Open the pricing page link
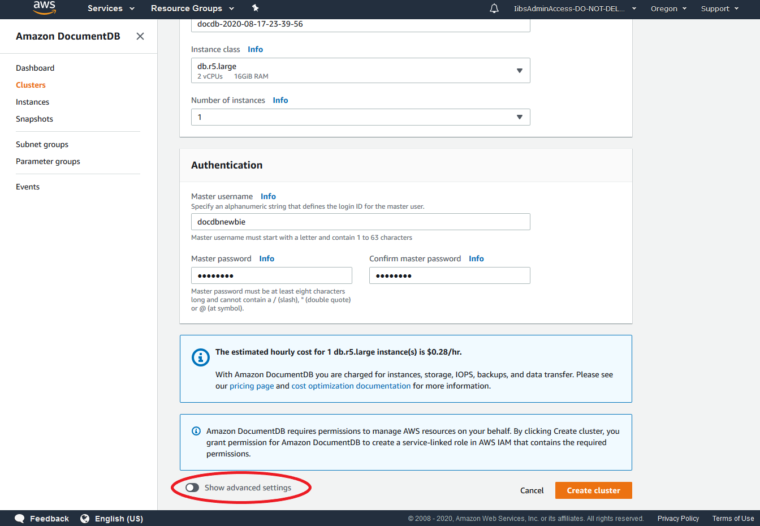The width and height of the screenshot is (760, 526). 252,385
